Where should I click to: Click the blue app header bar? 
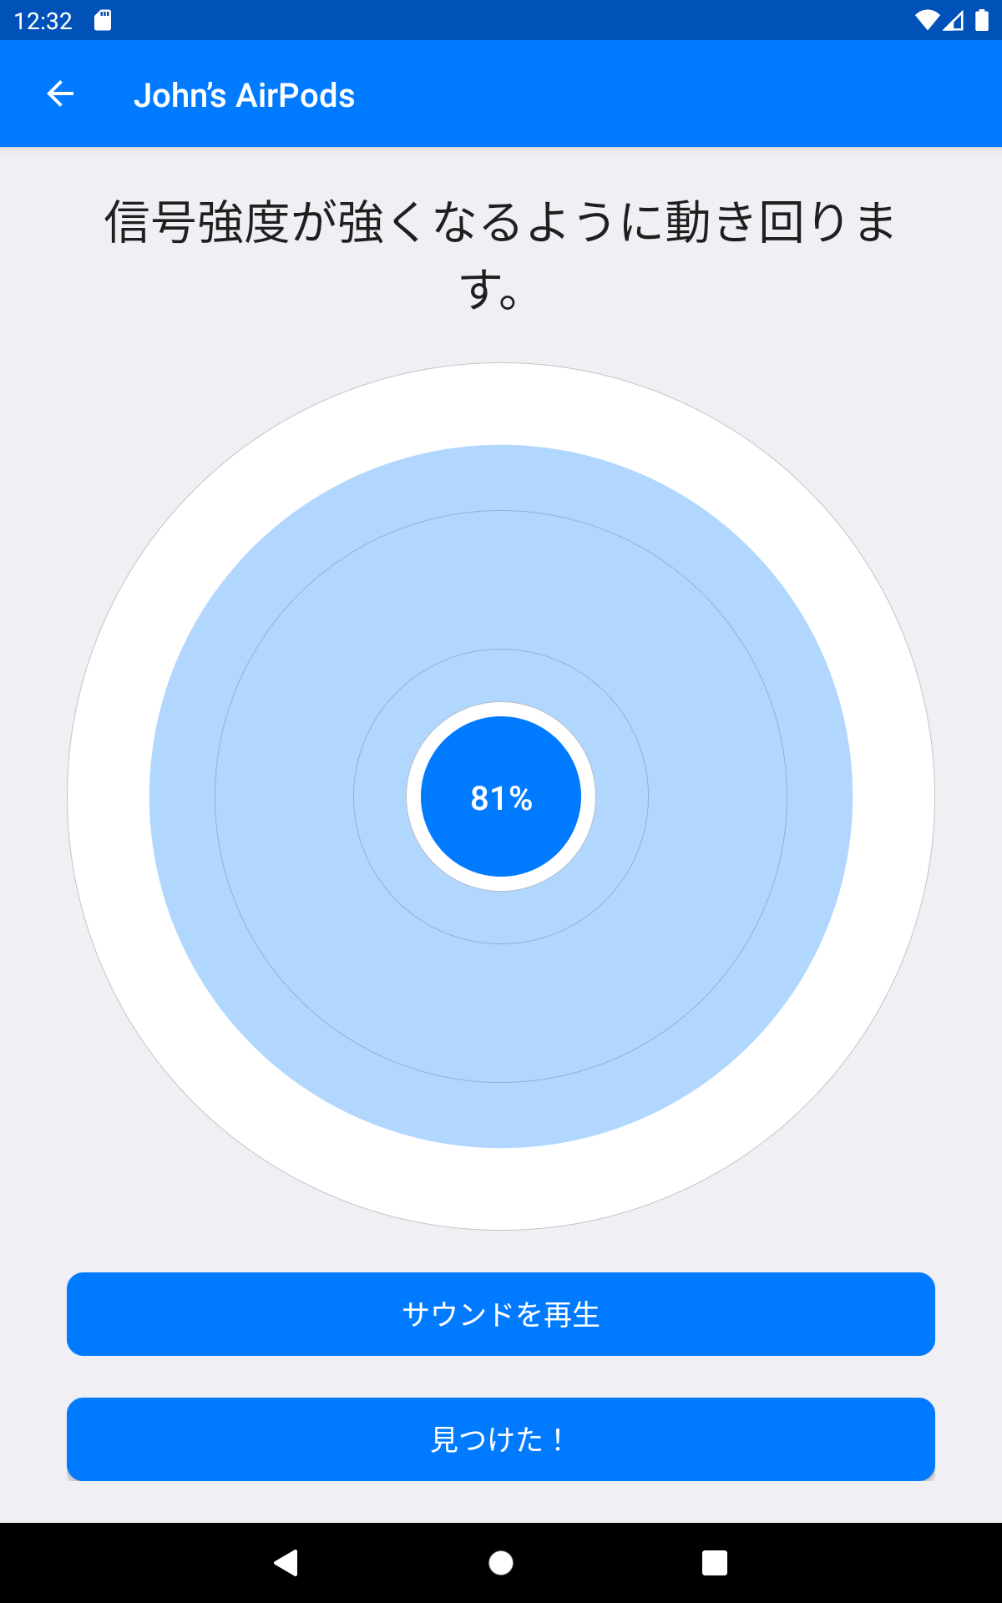pos(668,94)
